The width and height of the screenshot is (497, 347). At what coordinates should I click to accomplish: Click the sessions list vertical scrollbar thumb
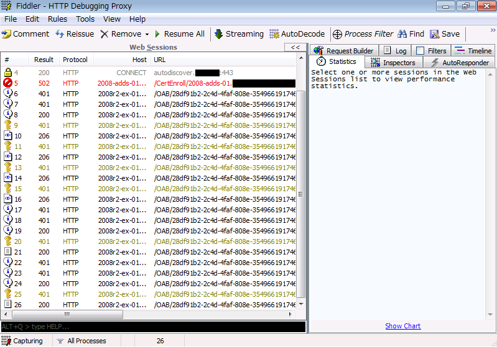pyautogui.click(x=301, y=194)
